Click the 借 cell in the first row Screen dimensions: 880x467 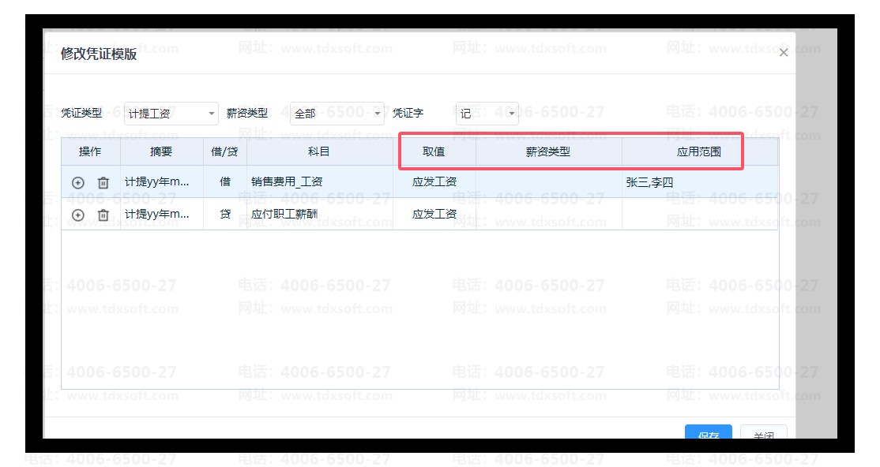pos(225,182)
